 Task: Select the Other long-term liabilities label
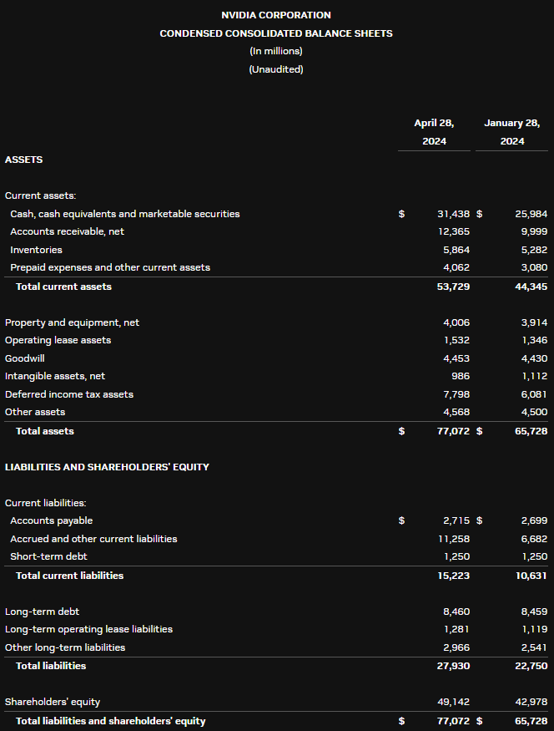tap(65, 647)
